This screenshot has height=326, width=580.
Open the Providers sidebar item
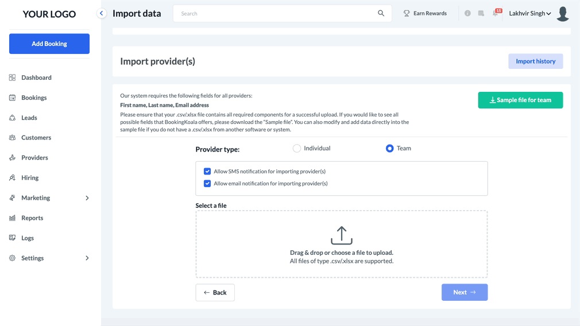click(x=34, y=158)
